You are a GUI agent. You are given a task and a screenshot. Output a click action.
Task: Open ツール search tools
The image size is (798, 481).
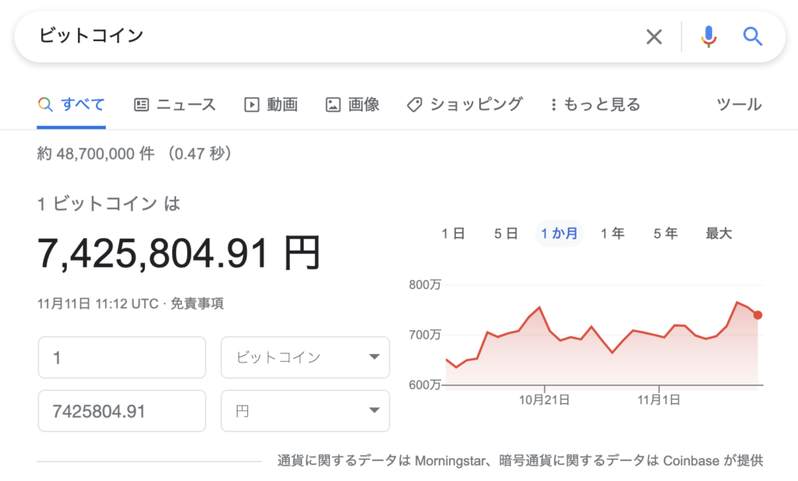point(738,104)
